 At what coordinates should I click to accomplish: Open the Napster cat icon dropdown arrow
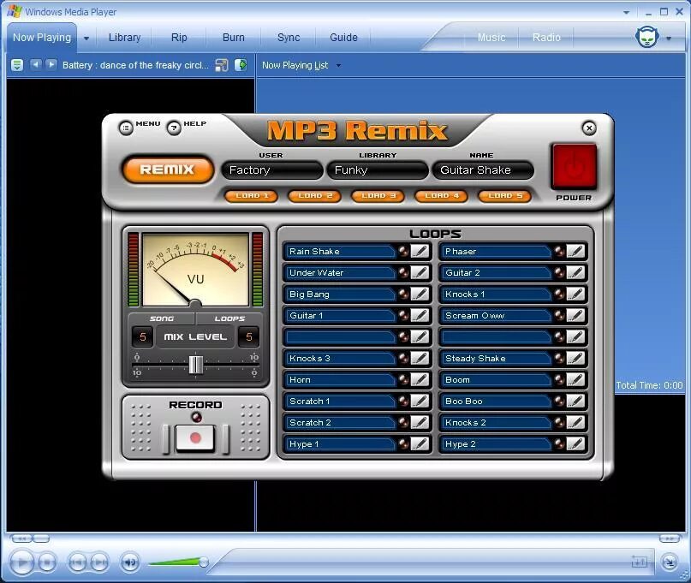tap(669, 39)
